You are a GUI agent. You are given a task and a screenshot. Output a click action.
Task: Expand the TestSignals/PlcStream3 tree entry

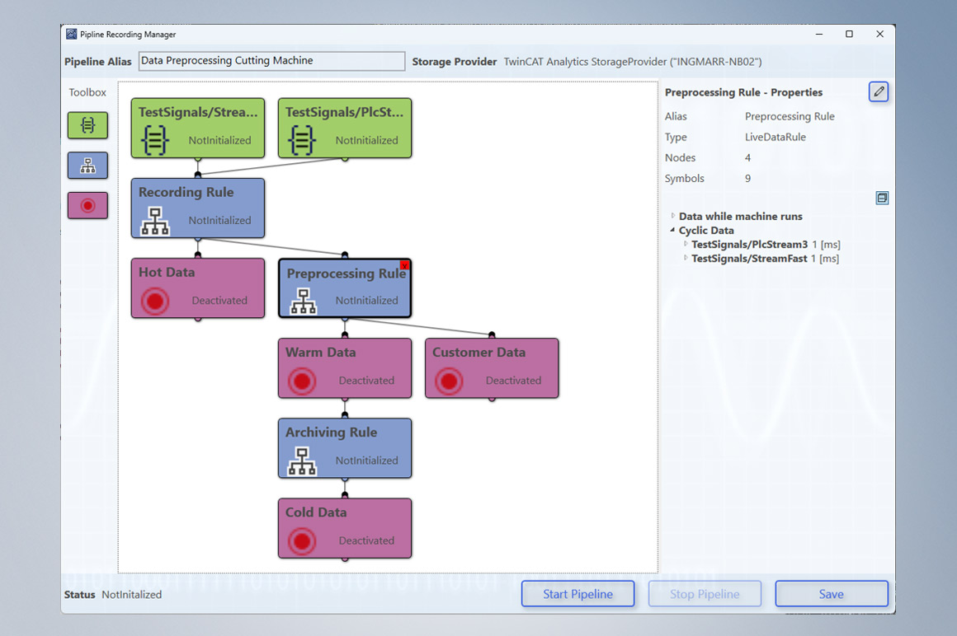(x=686, y=244)
